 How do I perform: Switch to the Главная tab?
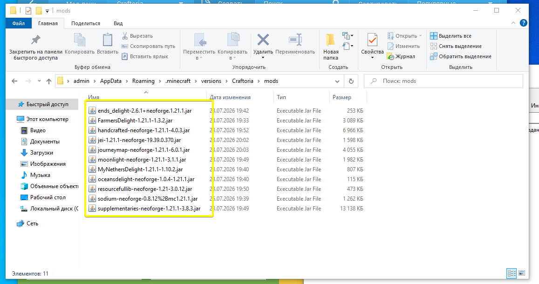pyautogui.click(x=48, y=23)
